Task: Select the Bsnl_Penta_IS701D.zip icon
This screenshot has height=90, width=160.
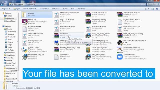Action: point(88,22)
